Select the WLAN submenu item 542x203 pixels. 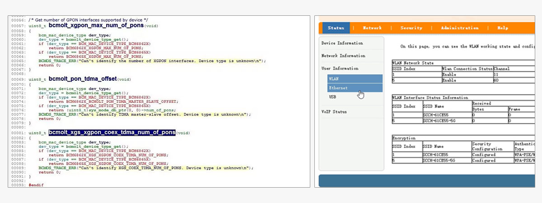pyautogui.click(x=333, y=78)
